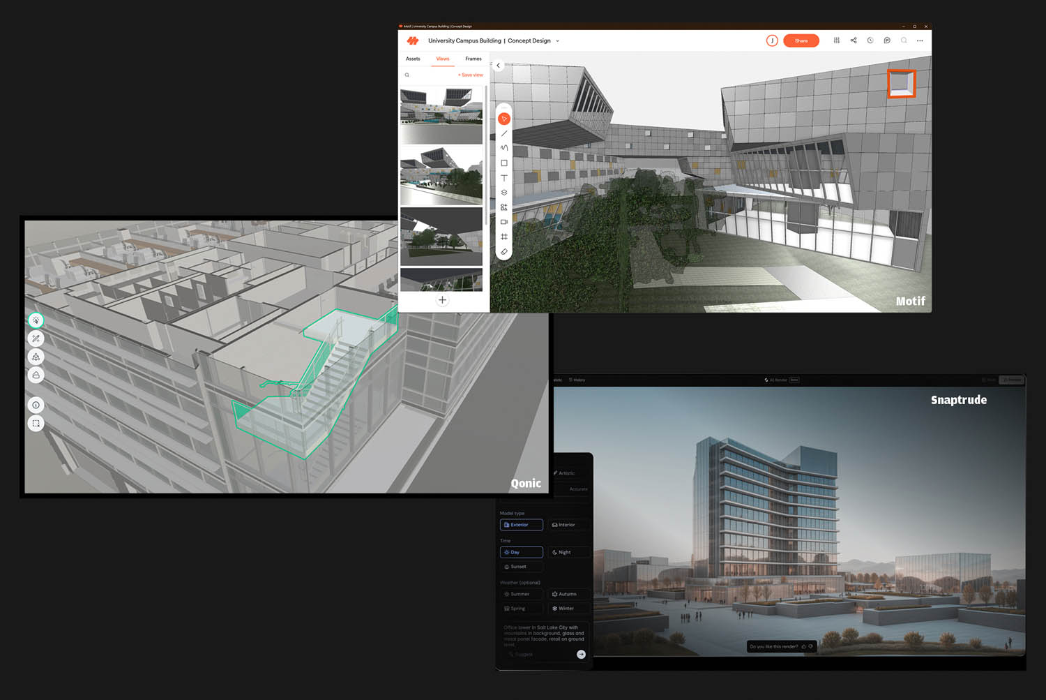Image resolution: width=1046 pixels, height=700 pixels.
Task: Open the third saved view thumbnail in Motif
Action: [441, 236]
